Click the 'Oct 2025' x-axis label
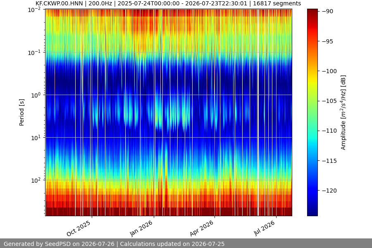This screenshot has width=372, height=248. (79, 228)
